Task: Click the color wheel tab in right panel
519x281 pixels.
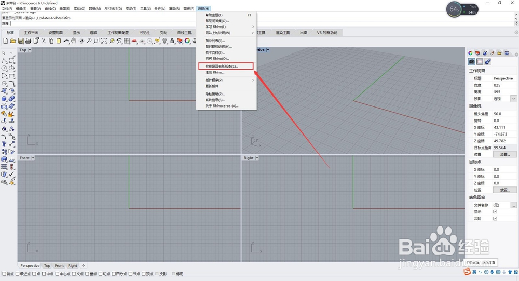Action: point(470,53)
